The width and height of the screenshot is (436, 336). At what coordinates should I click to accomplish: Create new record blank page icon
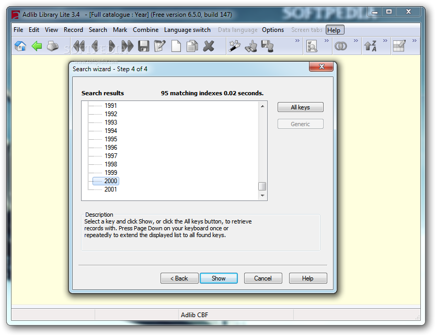point(176,46)
